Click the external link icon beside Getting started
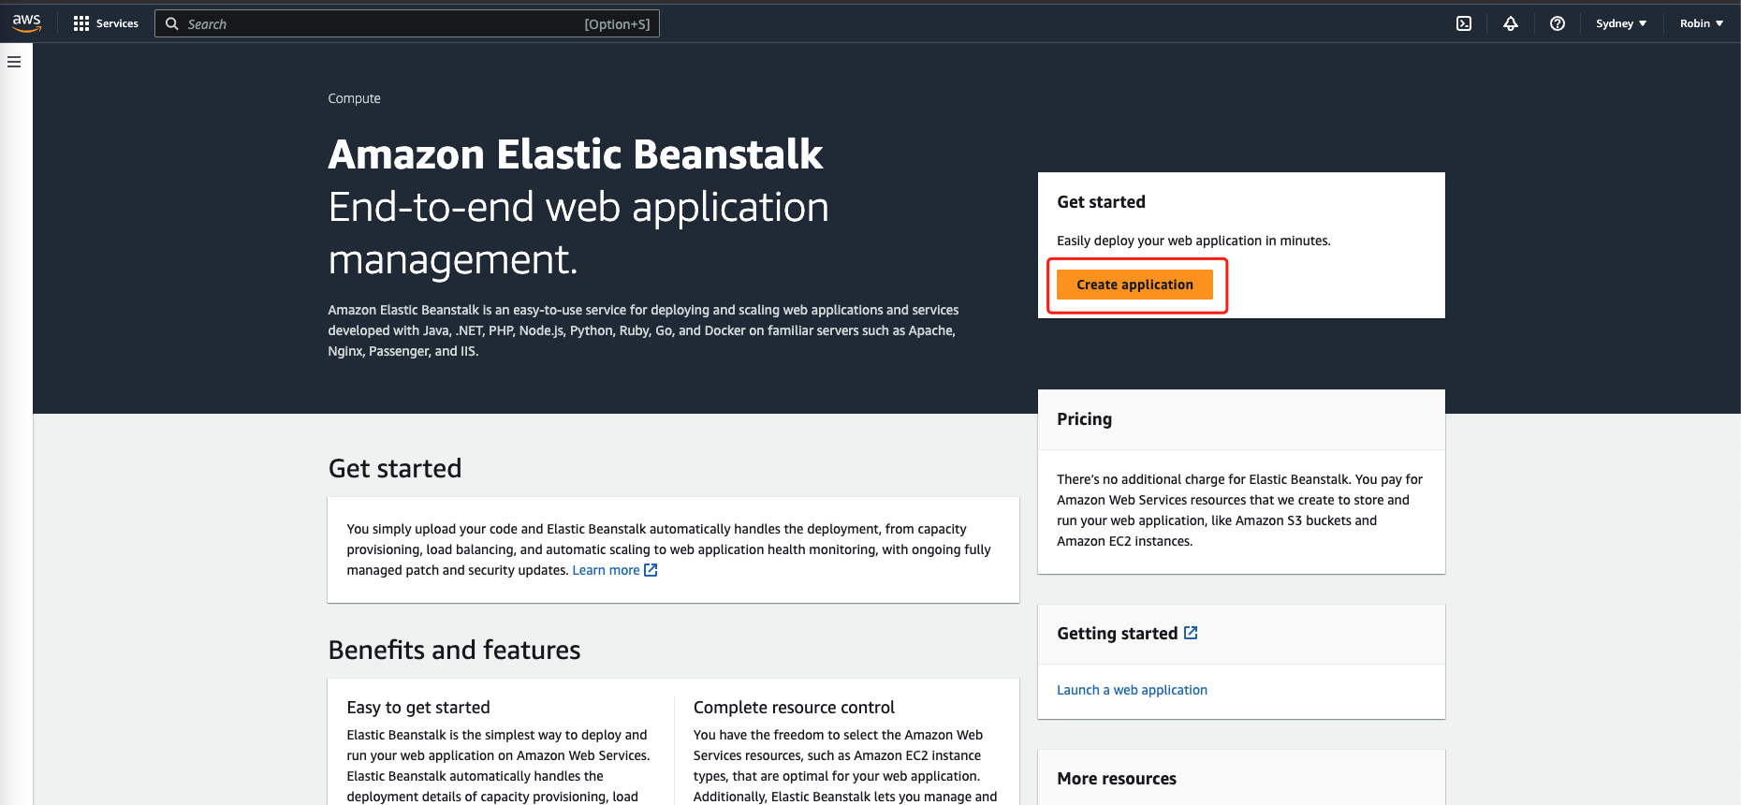Screen dimensions: 1741x805 click(1191, 633)
